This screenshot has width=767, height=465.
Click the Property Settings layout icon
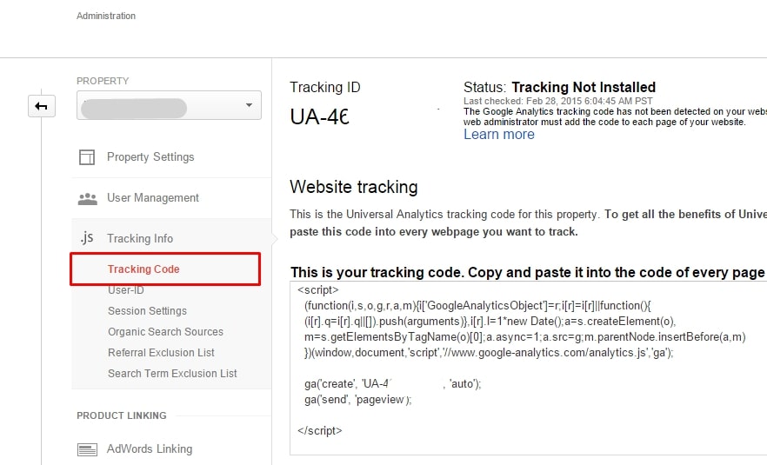(x=87, y=157)
